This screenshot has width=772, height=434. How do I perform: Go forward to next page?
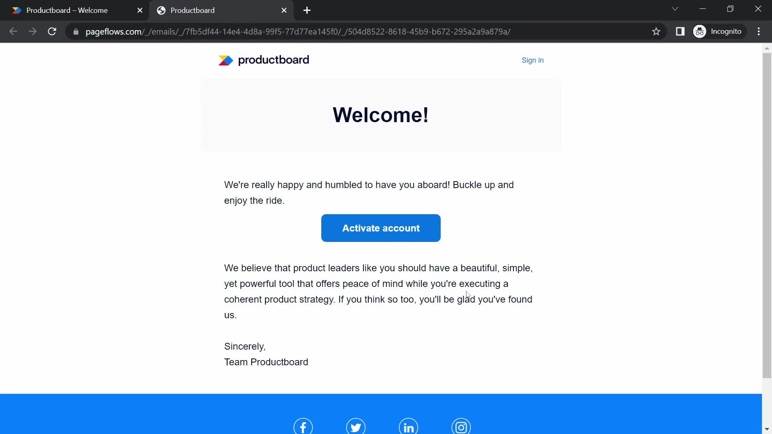pyautogui.click(x=33, y=31)
